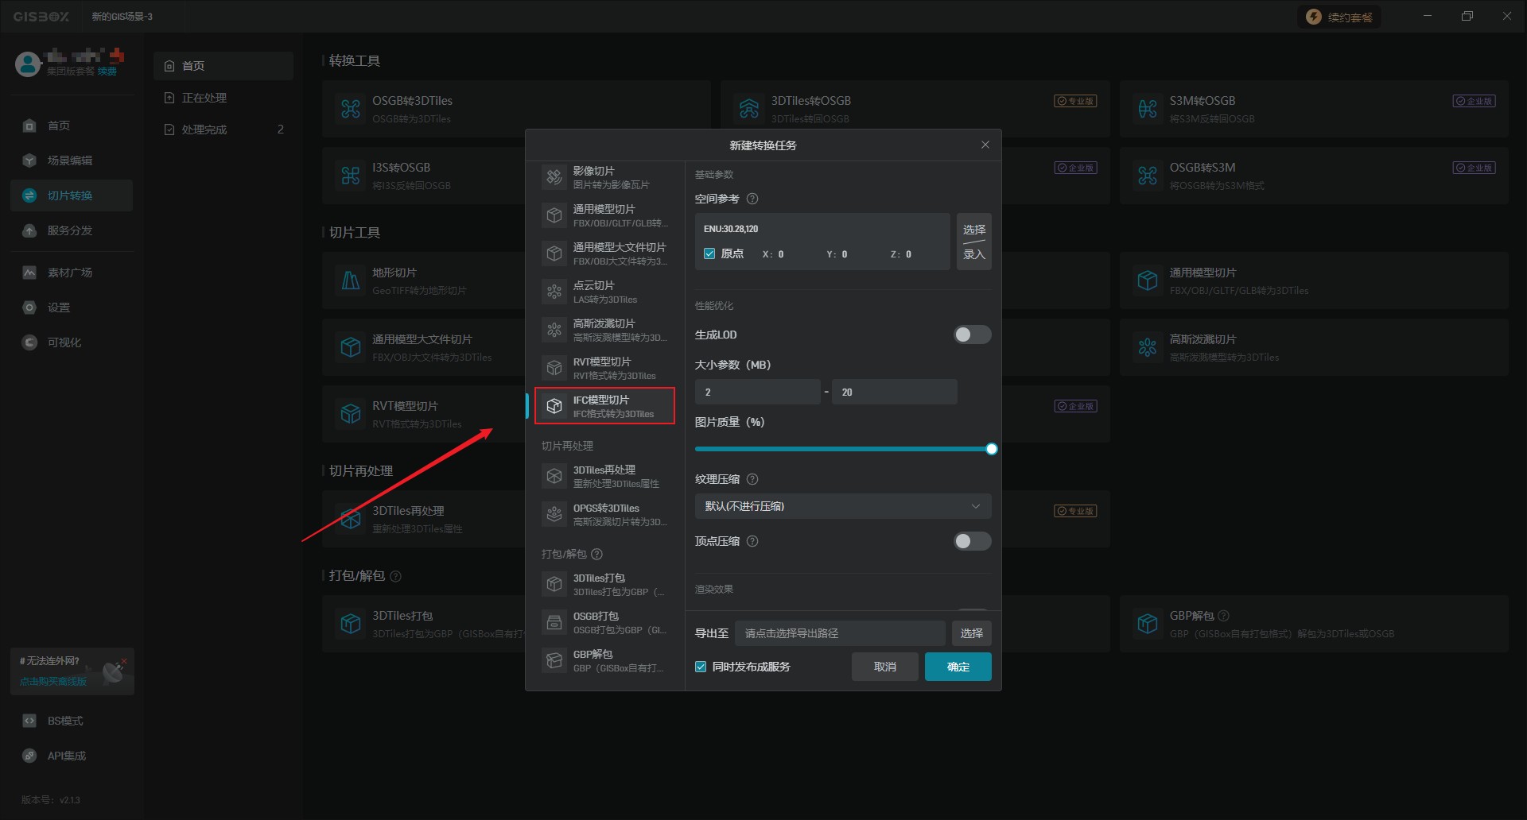Click the 导出至 export path field
This screenshot has height=820, width=1527.
pyautogui.click(x=839, y=633)
